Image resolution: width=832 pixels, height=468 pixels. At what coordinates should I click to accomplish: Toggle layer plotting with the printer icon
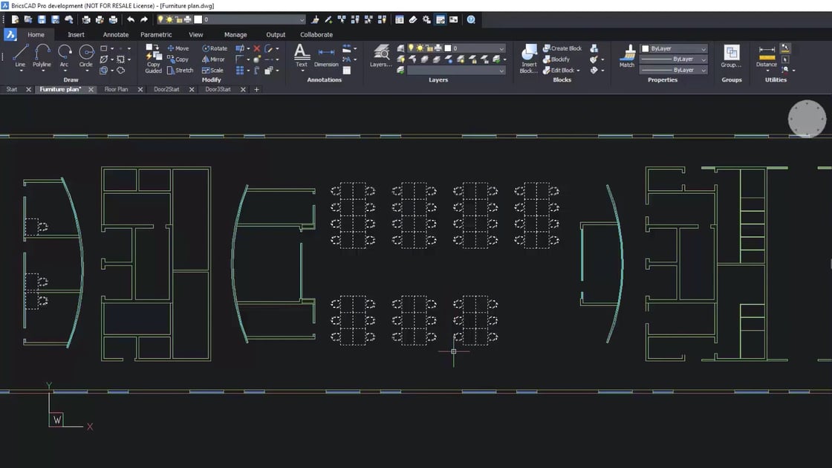click(x=437, y=48)
